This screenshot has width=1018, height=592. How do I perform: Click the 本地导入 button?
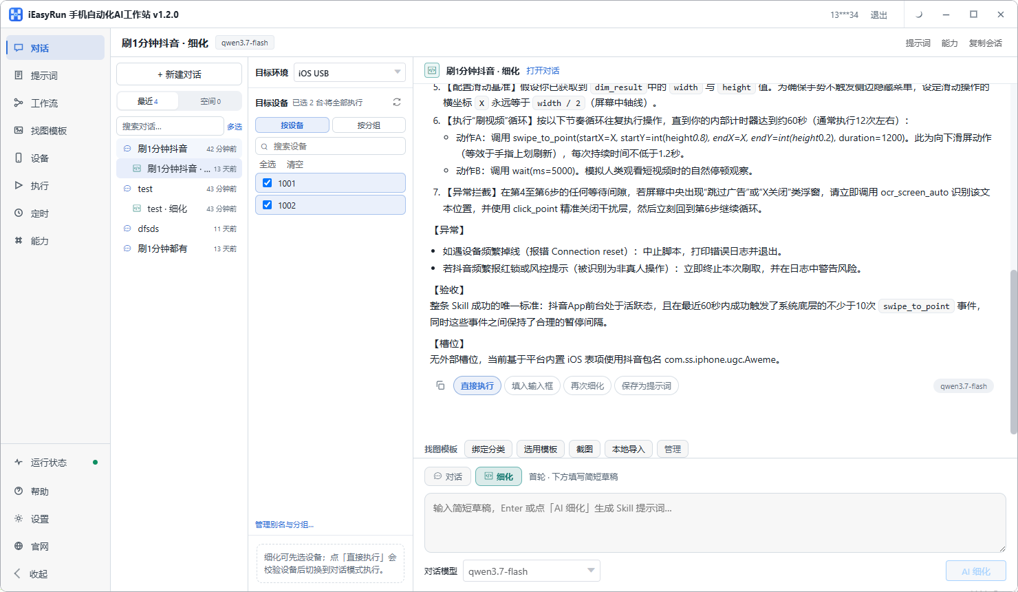pyautogui.click(x=629, y=450)
